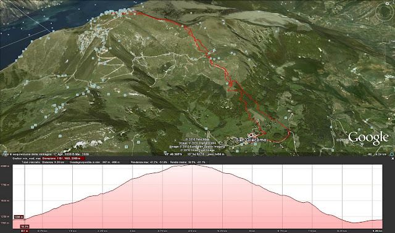Click the 16.3% slope cursor label

pyautogui.click(x=25, y=226)
